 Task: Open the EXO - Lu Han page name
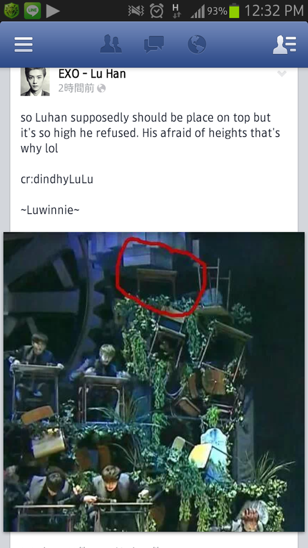92,74
